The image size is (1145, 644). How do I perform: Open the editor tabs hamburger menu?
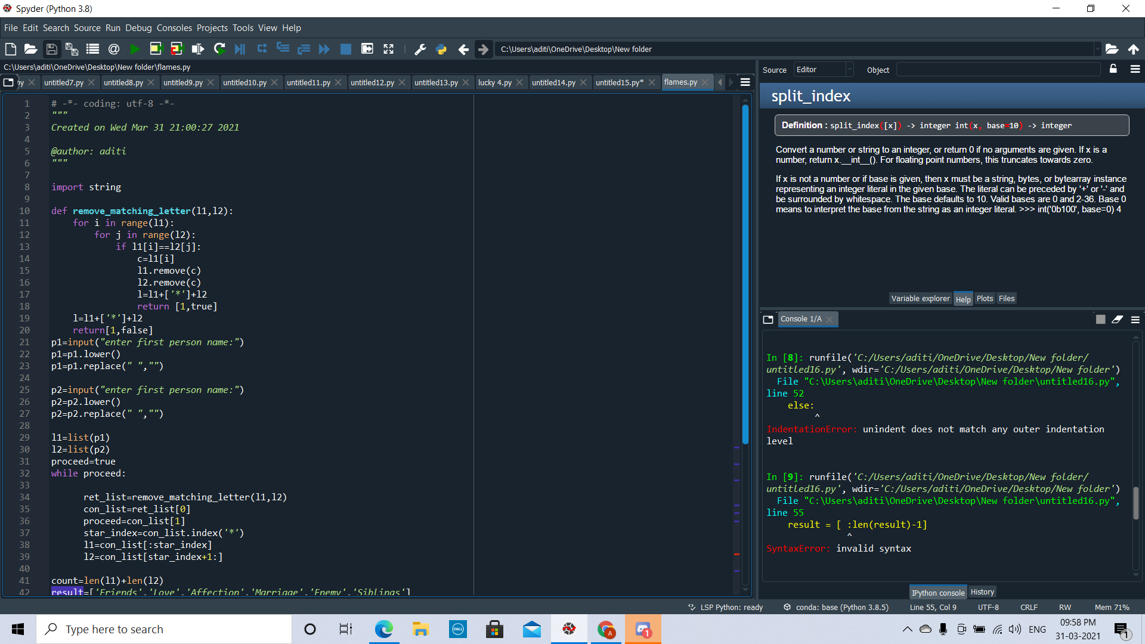point(745,82)
